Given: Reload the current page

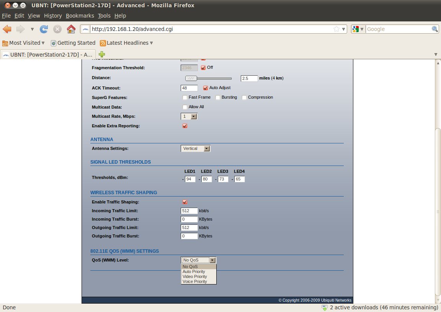Looking at the screenshot, I should point(44,29).
